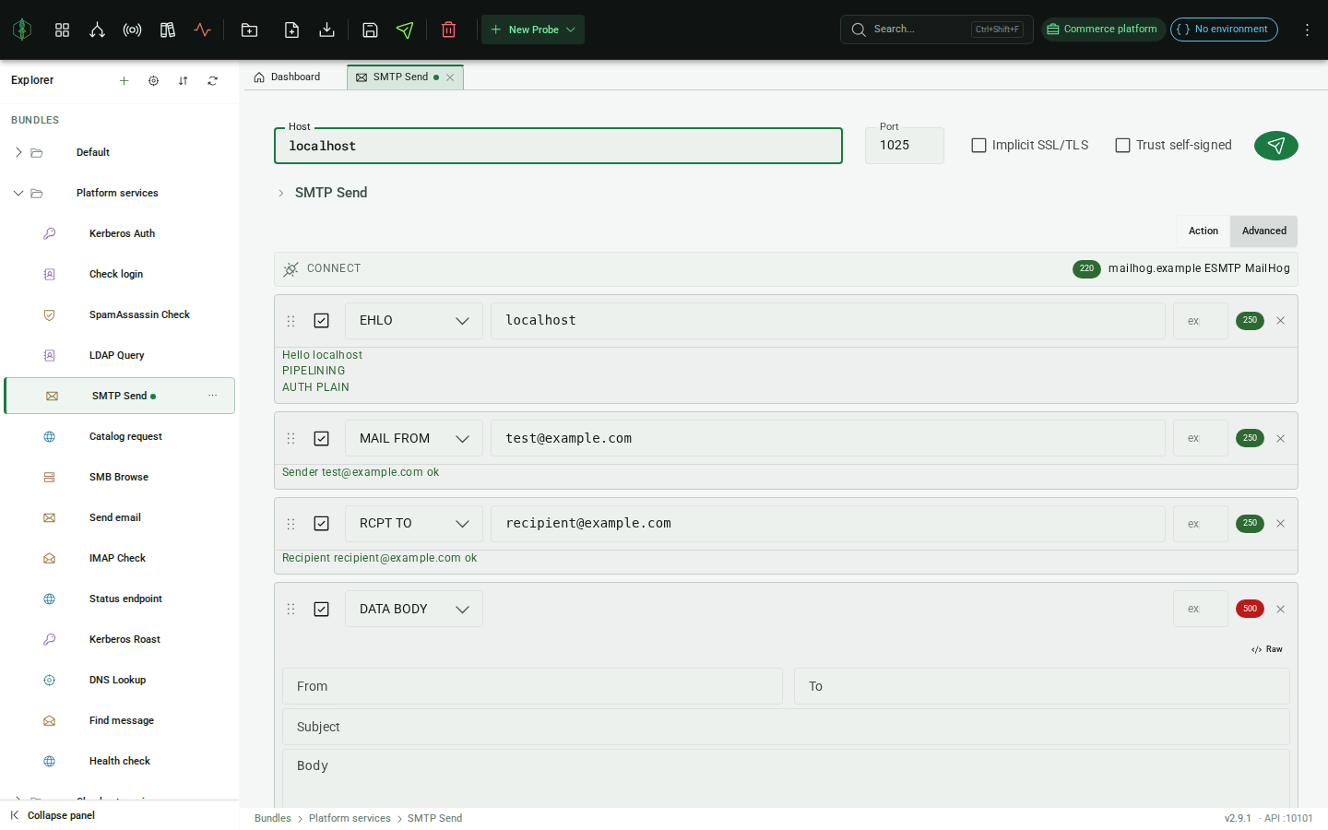The image size is (1328, 830).
Task: Uncheck the MAIL FROM step checkbox
Action: 322,439
